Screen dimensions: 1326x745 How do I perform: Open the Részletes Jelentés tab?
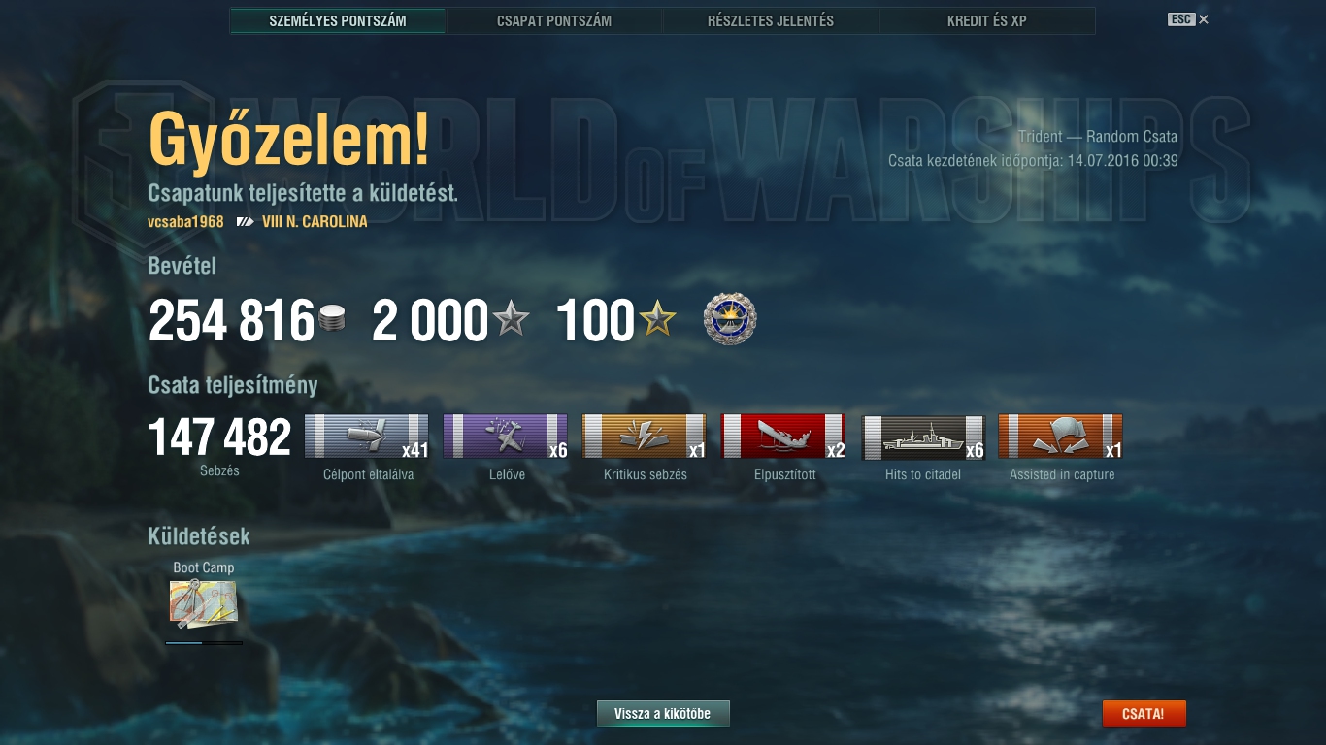click(x=771, y=20)
